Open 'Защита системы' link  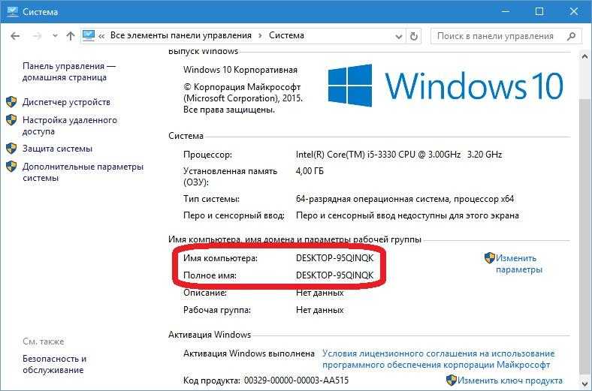[x=57, y=149]
